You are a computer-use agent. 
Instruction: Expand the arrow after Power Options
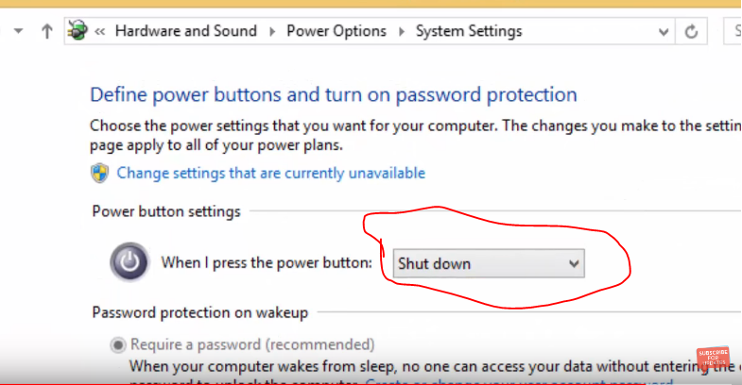tap(402, 31)
